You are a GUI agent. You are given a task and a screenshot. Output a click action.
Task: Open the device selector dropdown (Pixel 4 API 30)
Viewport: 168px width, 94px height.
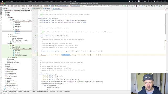(116, 6)
